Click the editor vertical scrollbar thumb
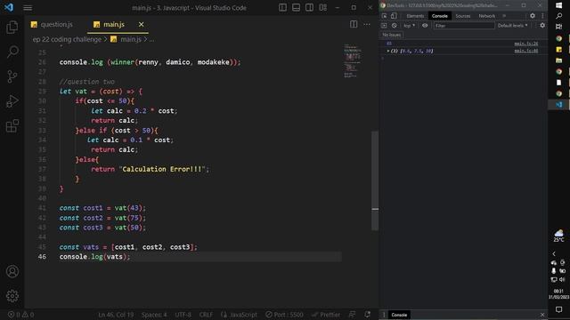The height and width of the screenshot is (320, 570). click(375, 180)
